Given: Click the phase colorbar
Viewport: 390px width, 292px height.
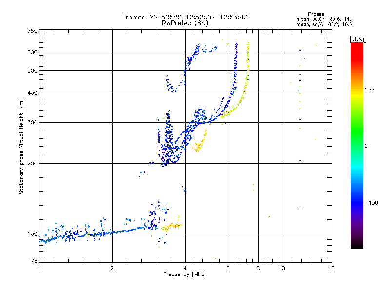Looking at the screenshot, I should tap(357, 145).
